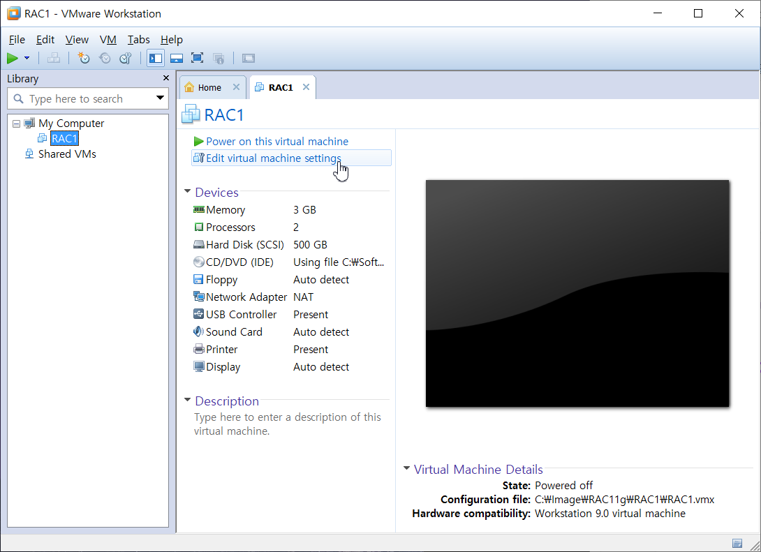The width and height of the screenshot is (761, 552).
Task: Click the Memory device icon
Action: click(198, 210)
